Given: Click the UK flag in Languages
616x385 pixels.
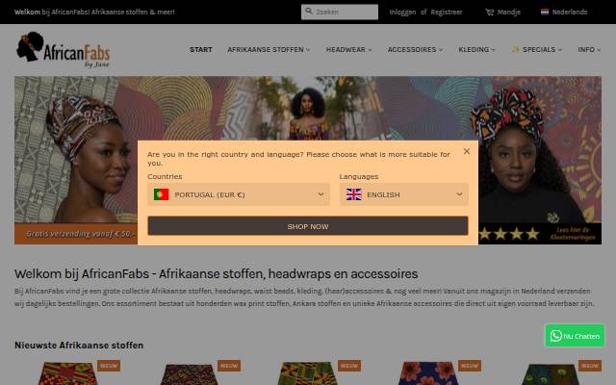Looking at the screenshot, I should [x=353, y=194].
